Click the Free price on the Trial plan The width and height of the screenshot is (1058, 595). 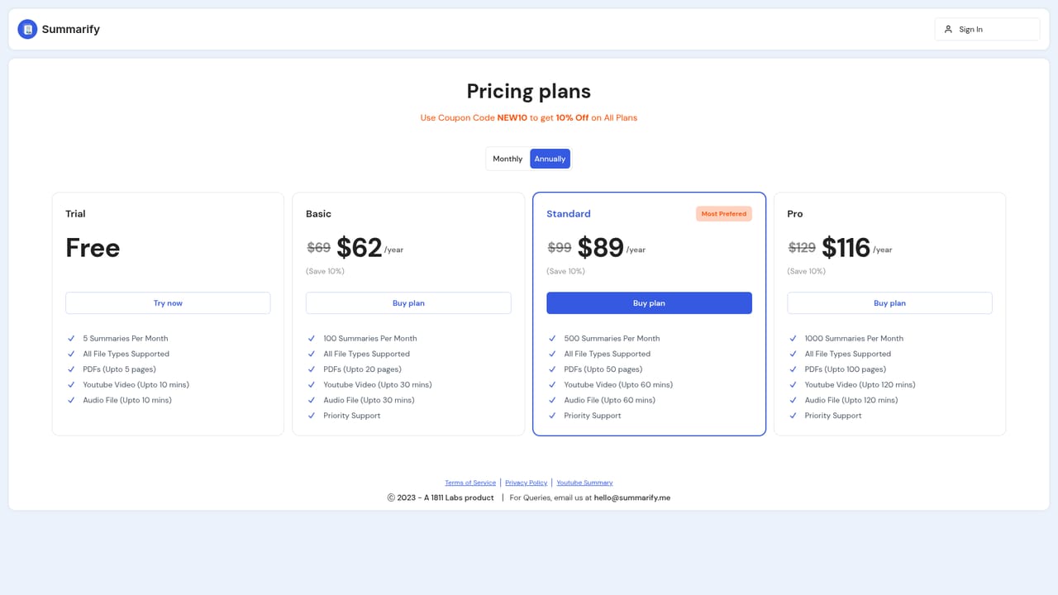coord(93,248)
